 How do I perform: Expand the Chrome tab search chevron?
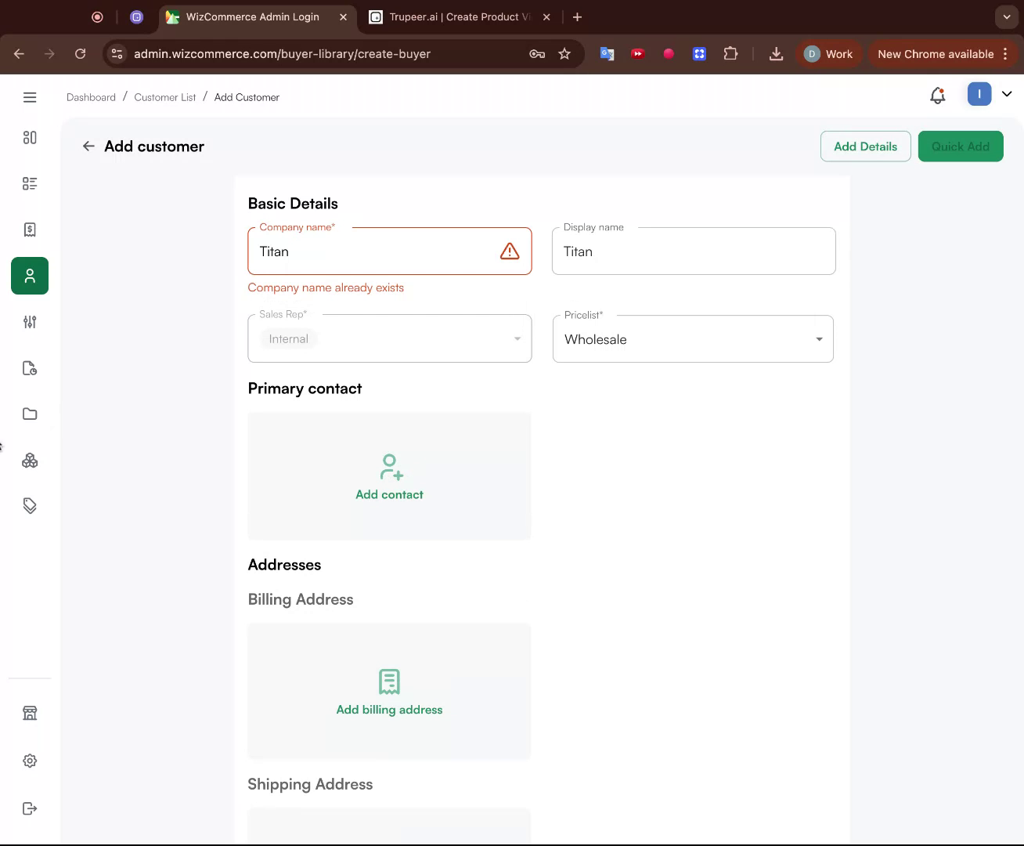1006,16
